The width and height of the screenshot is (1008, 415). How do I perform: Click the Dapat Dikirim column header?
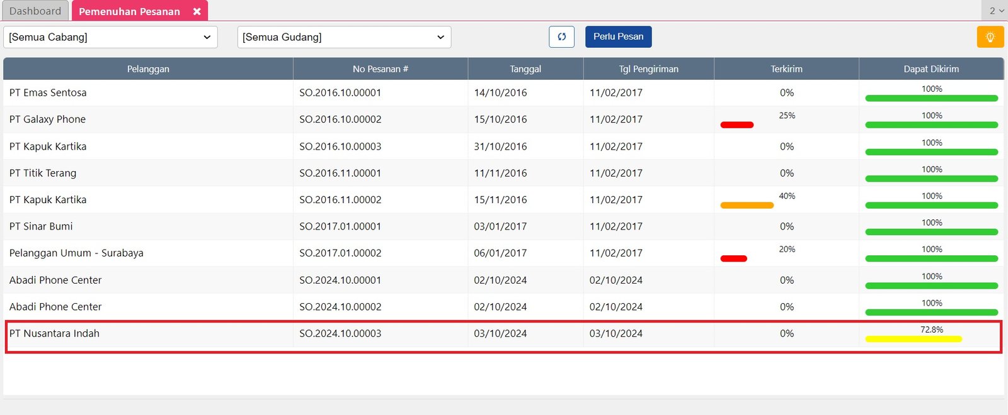point(931,69)
